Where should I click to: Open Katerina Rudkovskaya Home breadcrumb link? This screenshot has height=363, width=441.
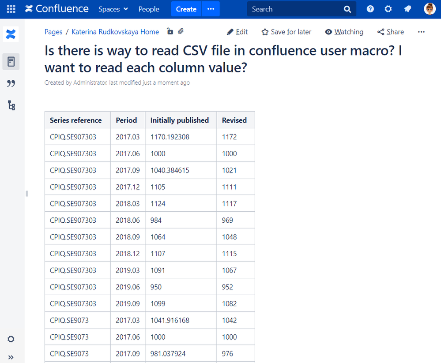pos(115,32)
